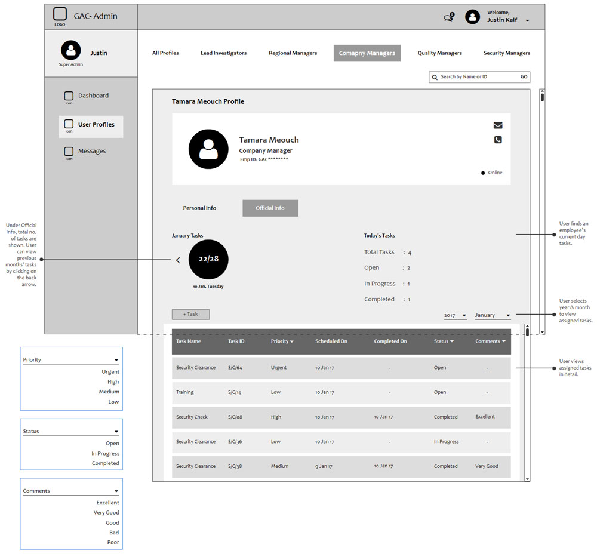
Task: Open Messages from the sidebar
Action: tap(91, 151)
